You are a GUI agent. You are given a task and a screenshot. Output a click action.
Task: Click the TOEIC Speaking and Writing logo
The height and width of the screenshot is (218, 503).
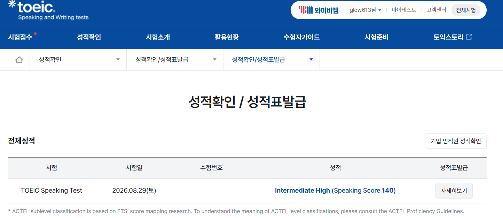point(48,10)
